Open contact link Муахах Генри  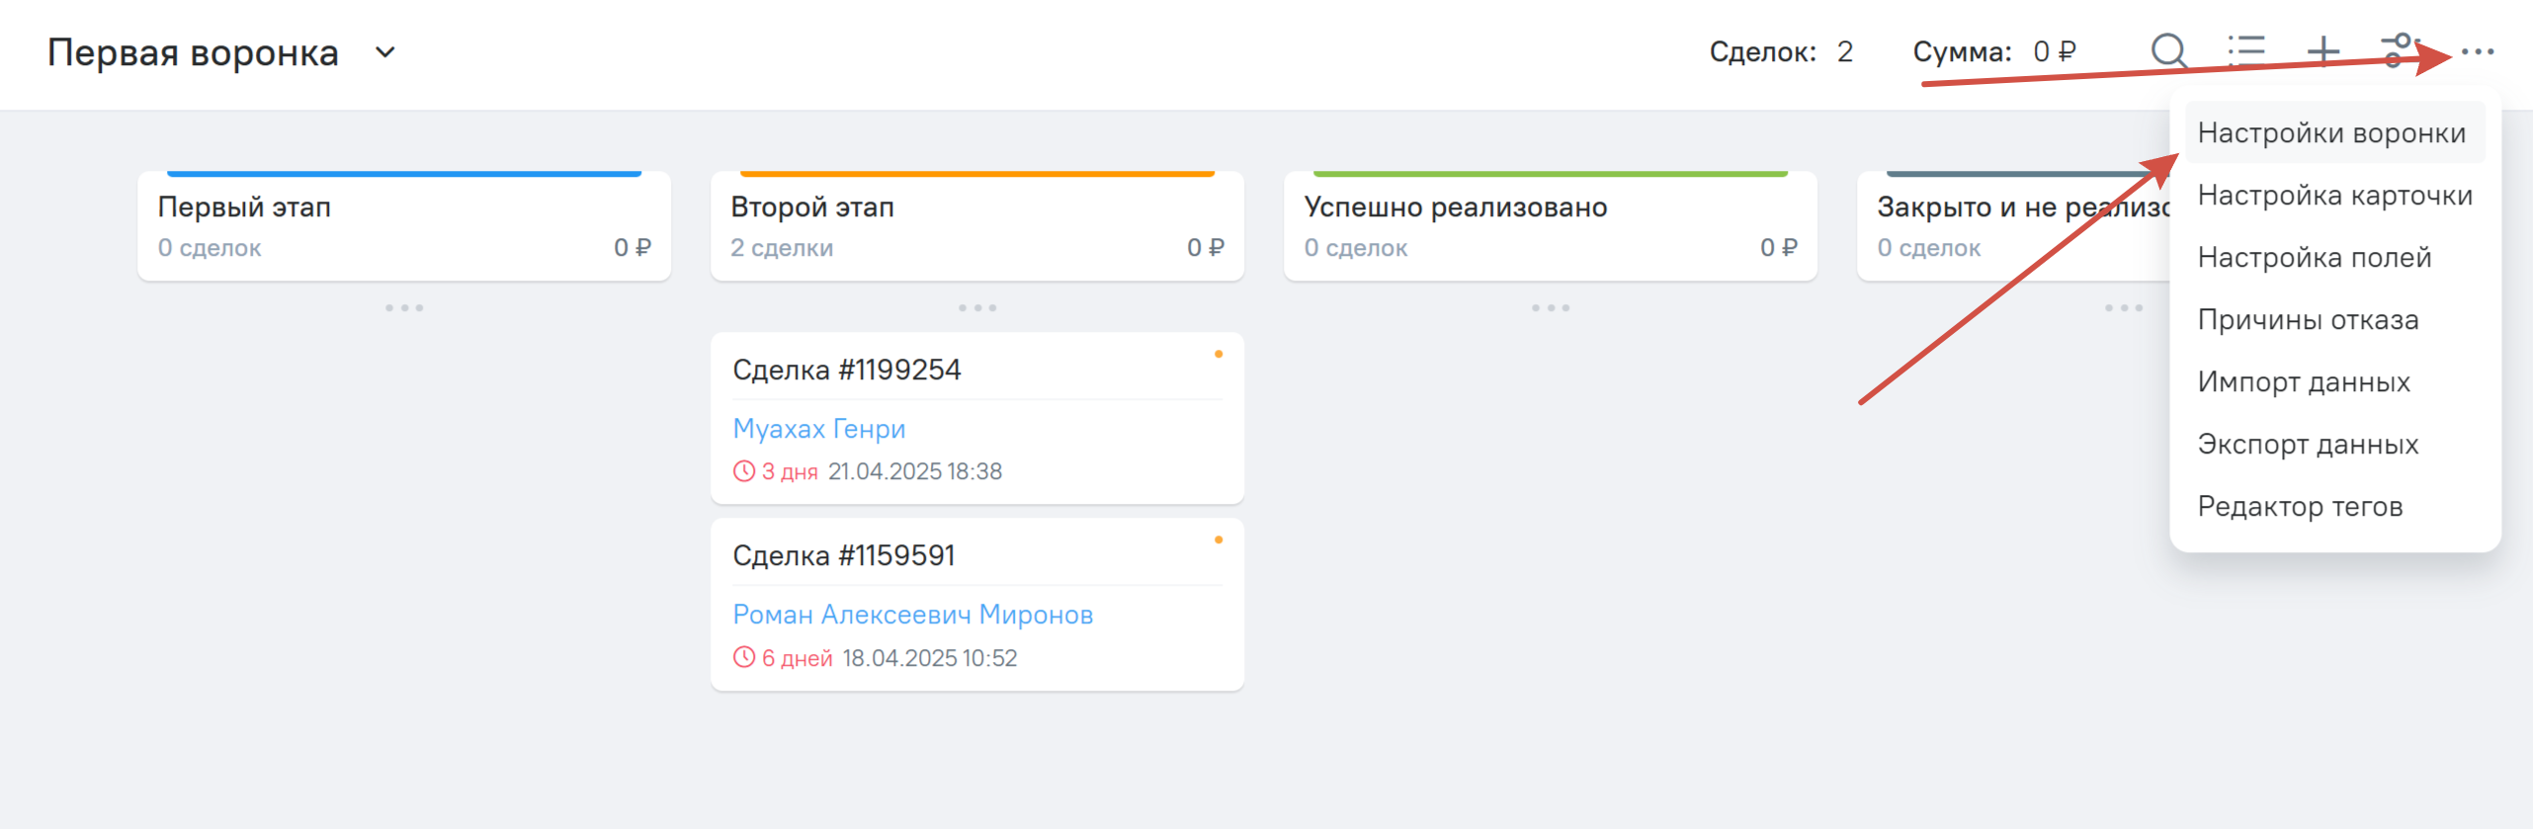pos(819,429)
